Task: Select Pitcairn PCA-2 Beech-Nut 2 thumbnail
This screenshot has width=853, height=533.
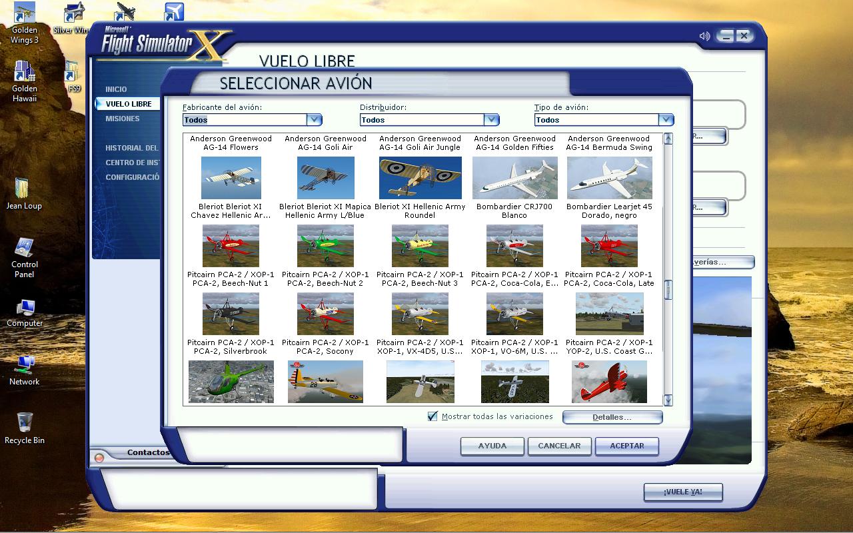Action: [x=326, y=246]
